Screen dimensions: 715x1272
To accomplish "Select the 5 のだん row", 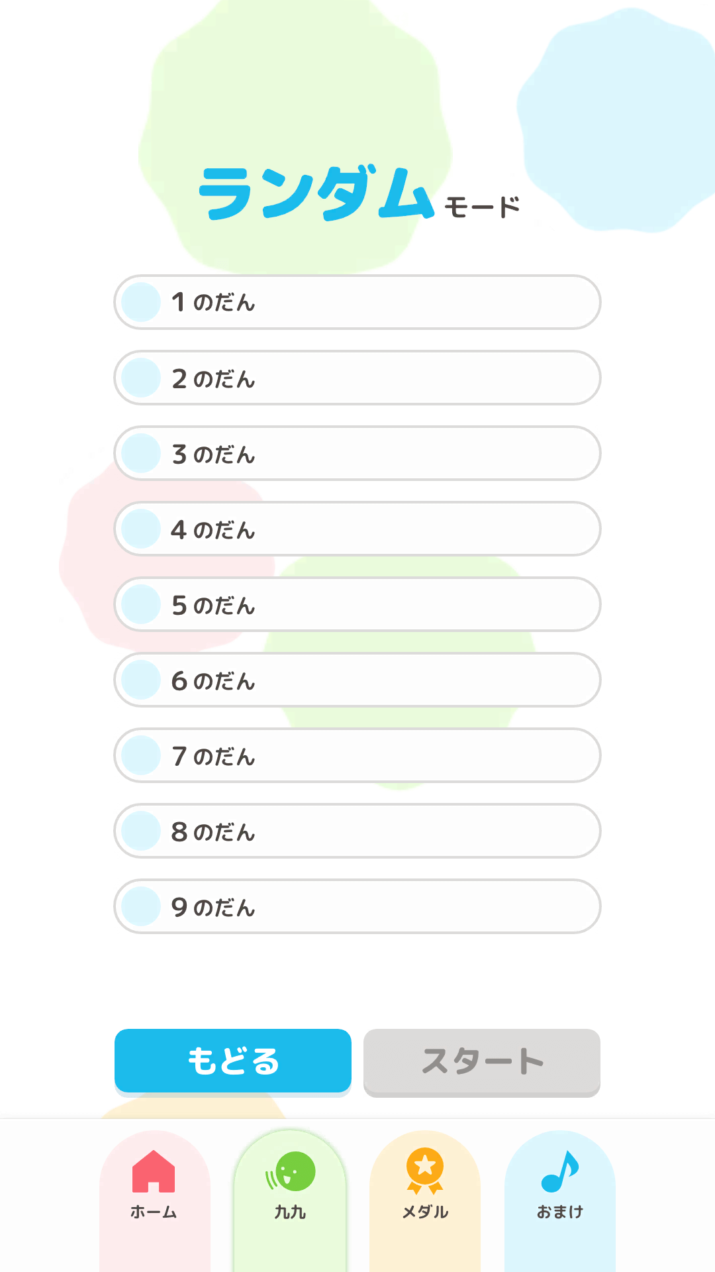I will 141,604.
